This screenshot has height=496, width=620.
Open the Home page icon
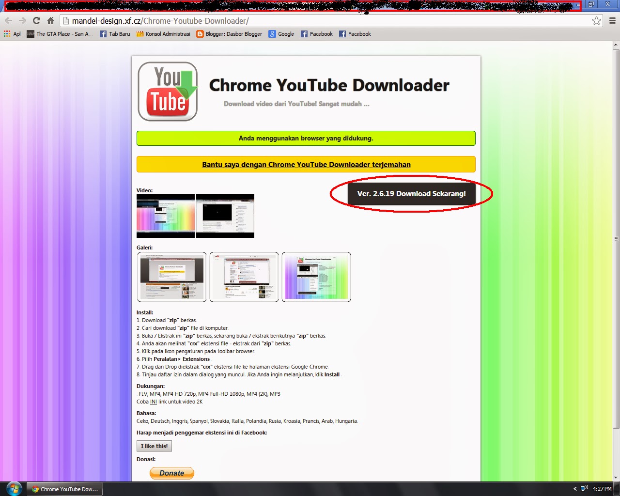[50, 21]
